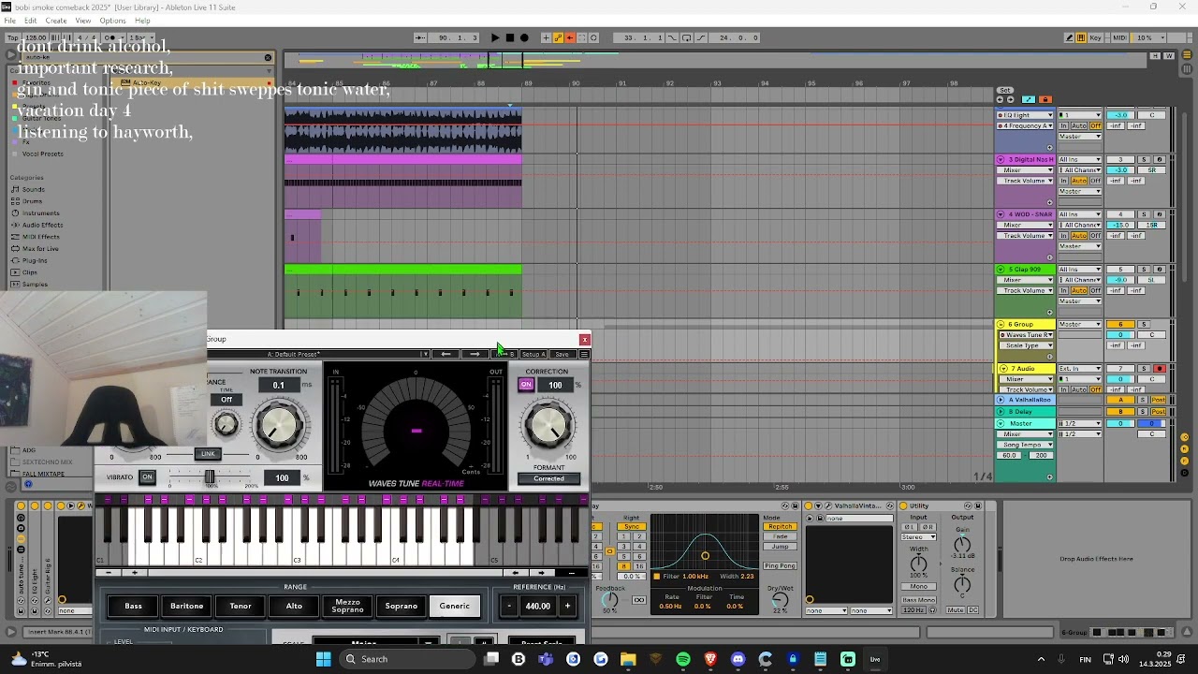Viewport: 1198px width, 674px height.
Task: Click the Utility Gain knob
Action: pos(962,545)
